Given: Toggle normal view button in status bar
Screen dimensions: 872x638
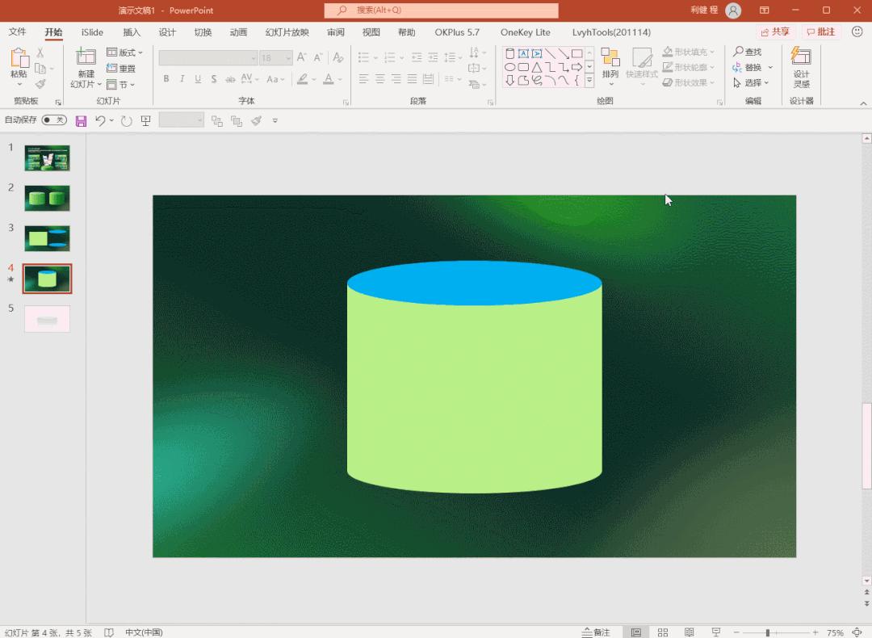Looking at the screenshot, I should click(x=636, y=632).
